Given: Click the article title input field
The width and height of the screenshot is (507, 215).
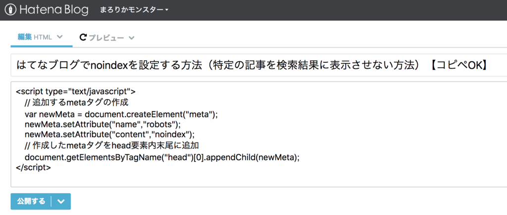Looking at the screenshot, I should [x=258, y=65].
